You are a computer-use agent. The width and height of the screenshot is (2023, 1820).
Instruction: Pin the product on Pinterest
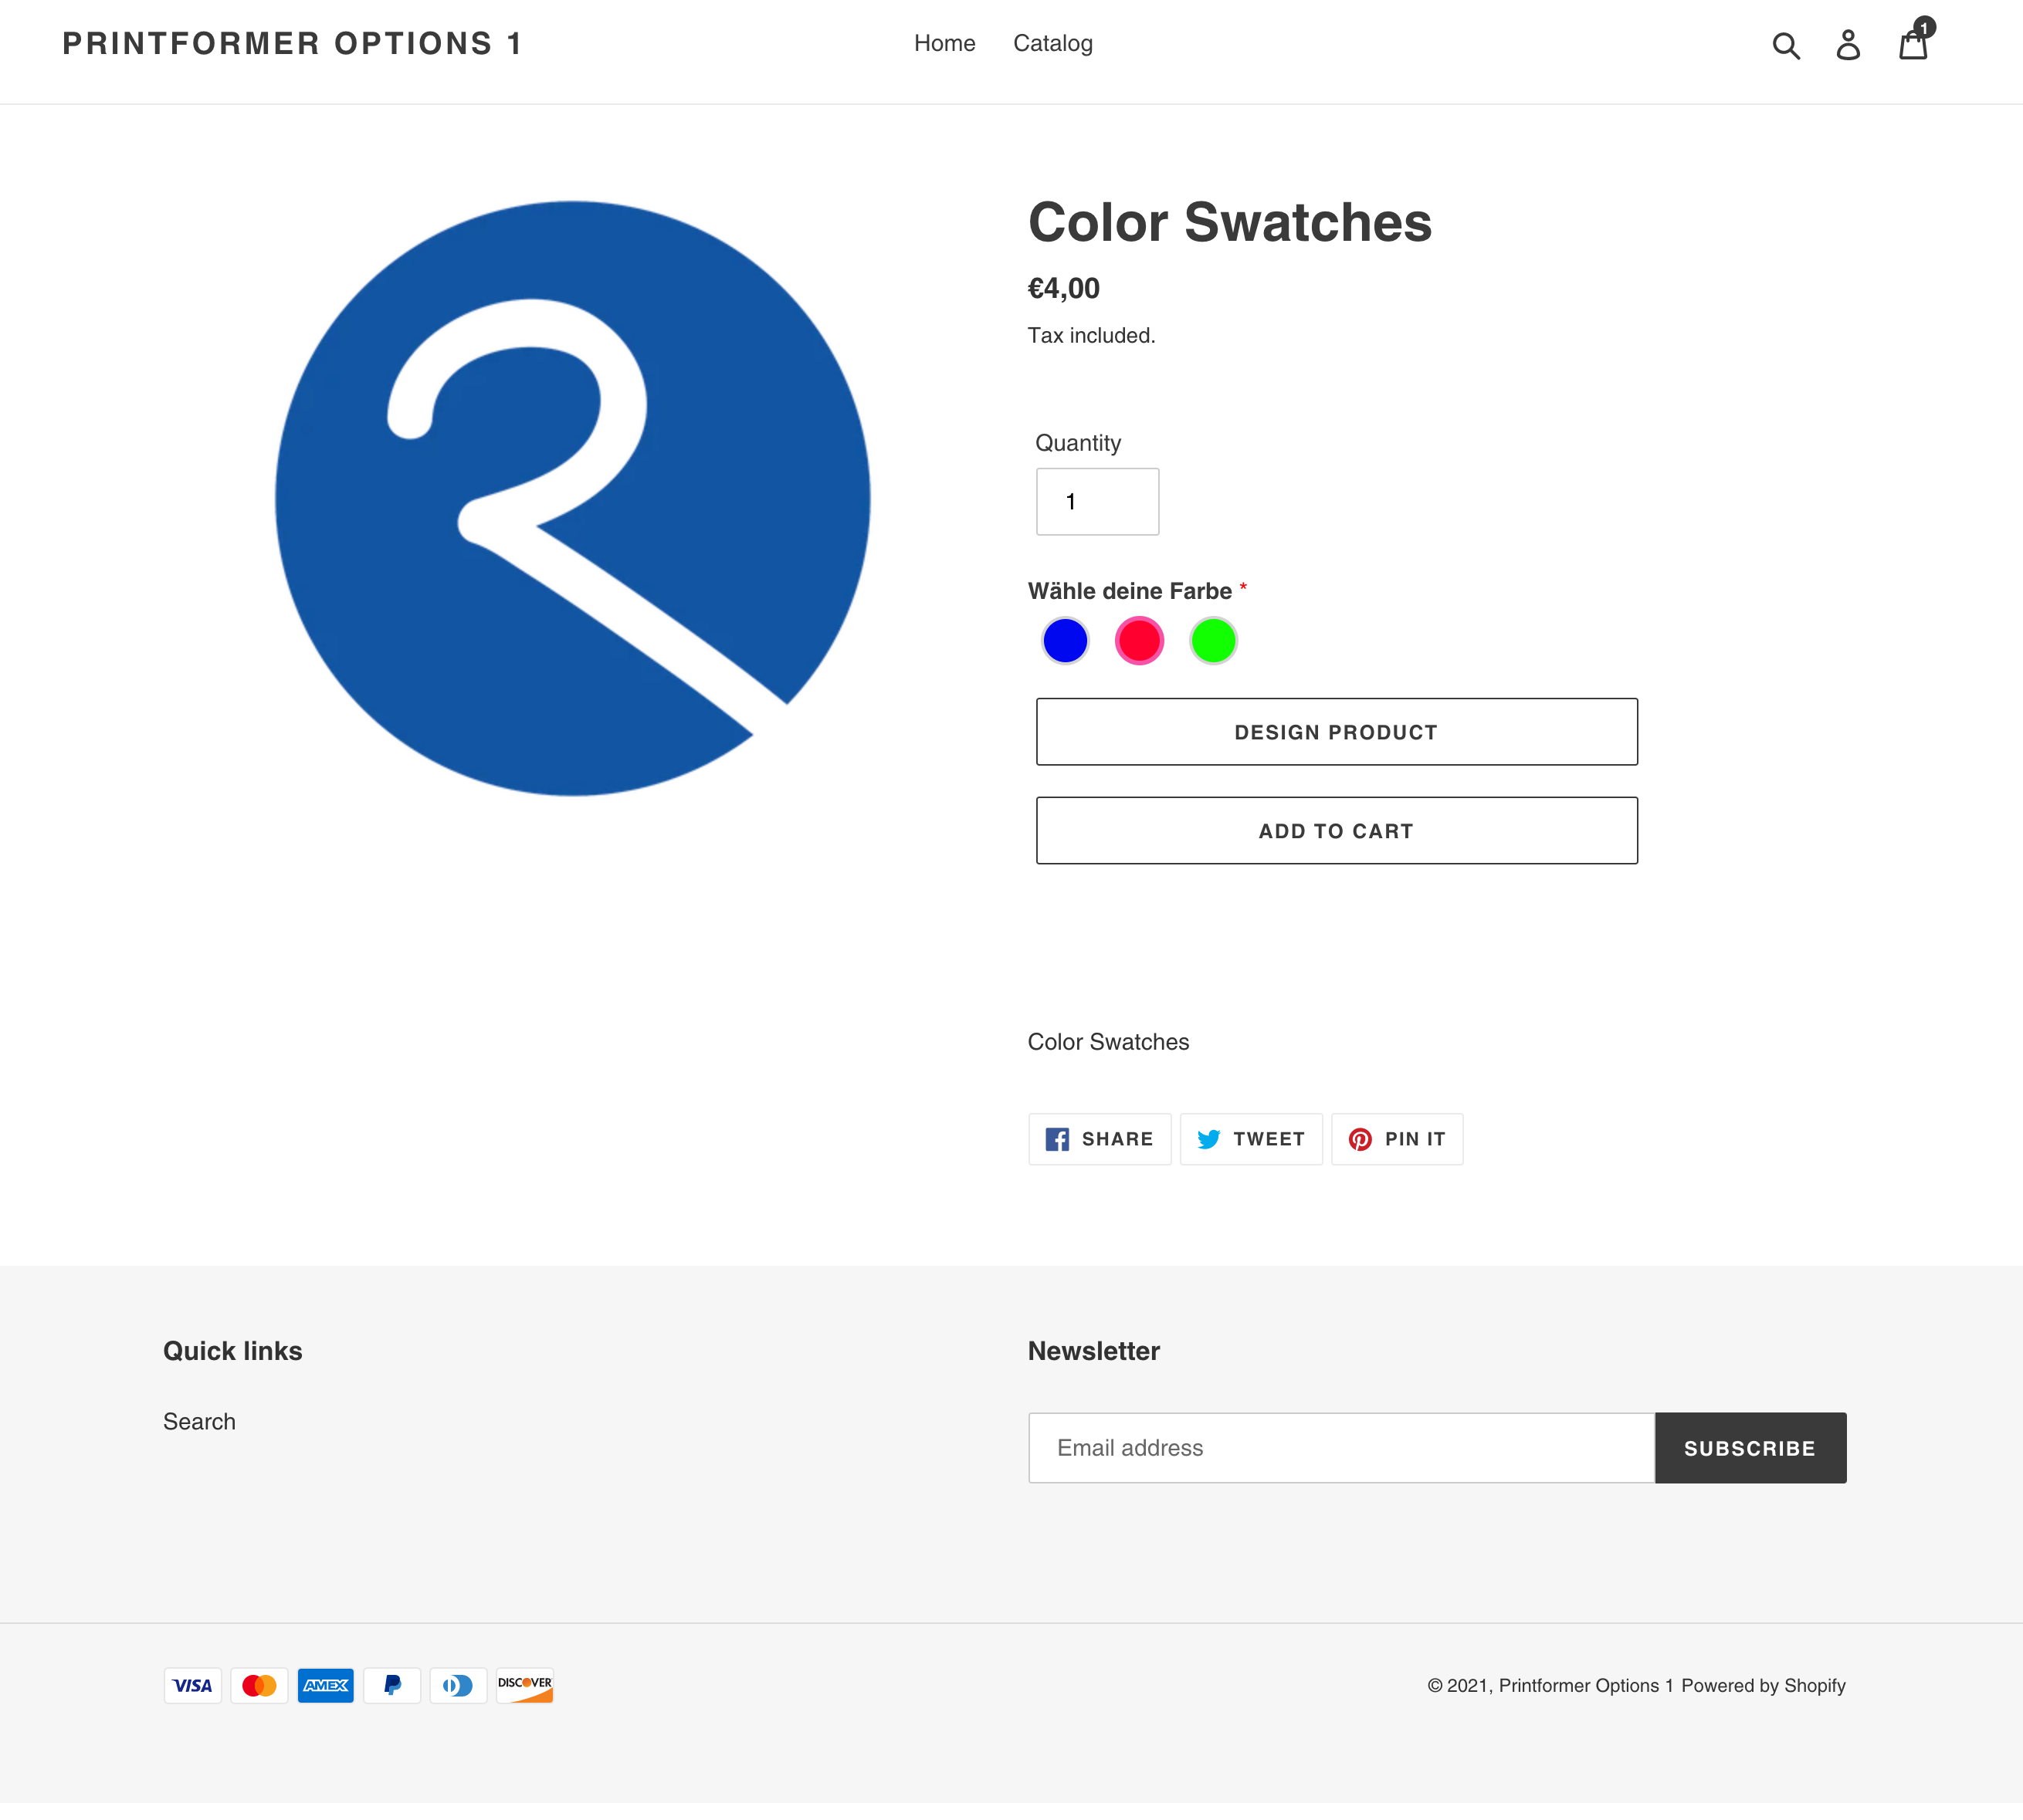[1397, 1139]
